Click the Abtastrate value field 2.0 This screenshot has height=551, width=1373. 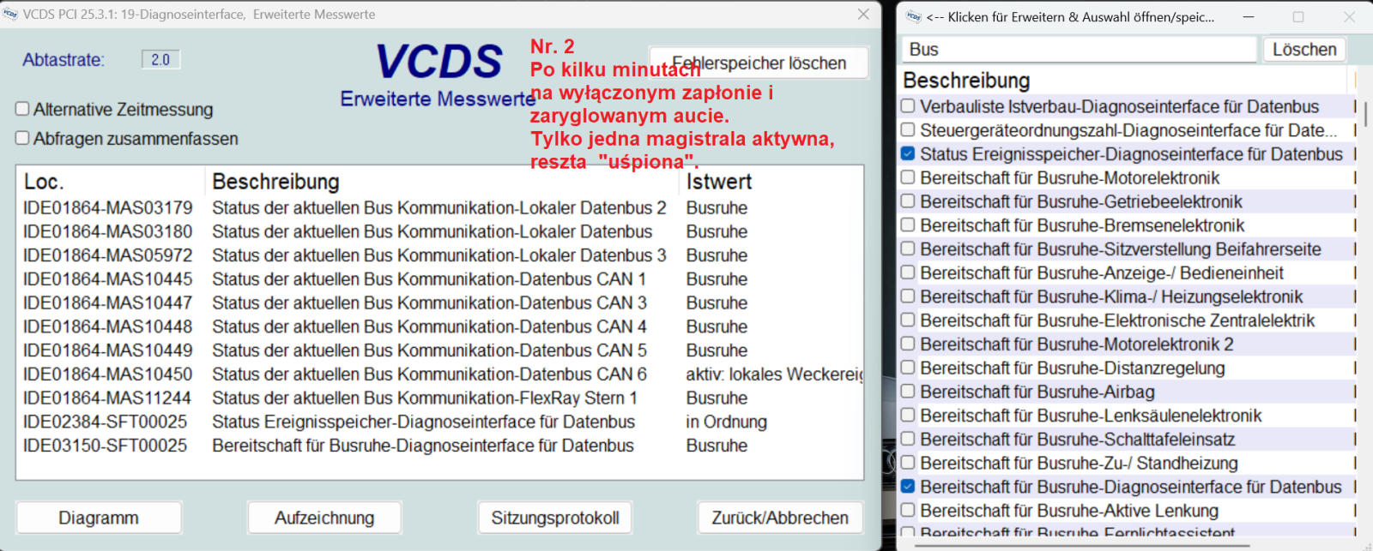pos(160,59)
